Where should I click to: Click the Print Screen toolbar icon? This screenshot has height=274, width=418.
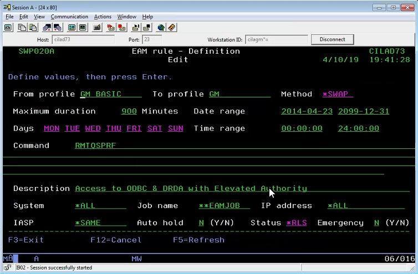[8, 27]
